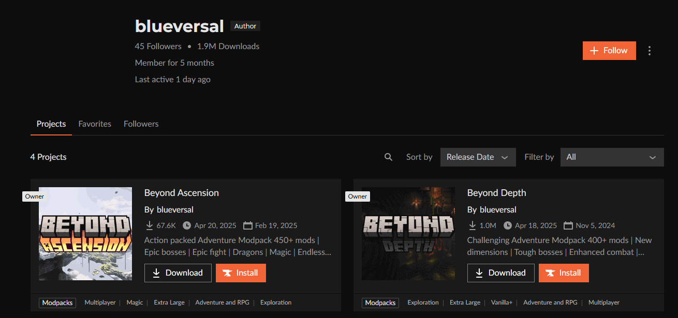The image size is (678, 318).
Task: Click the calendar icon beside Nov 5, 2024
Action: (x=568, y=225)
